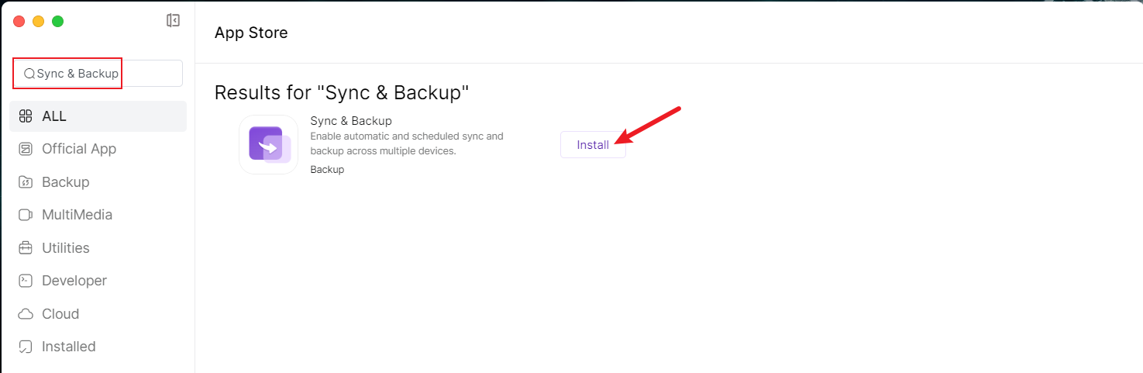1143x373 pixels.
Task: Select the Developer category label
Action: [x=74, y=281]
